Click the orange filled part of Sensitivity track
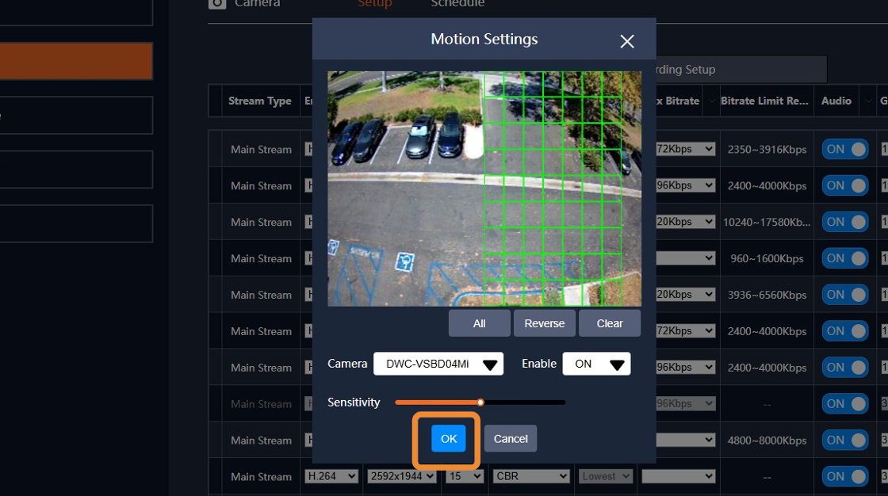The width and height of the screenshot is (888, 496). coord(436,403)
